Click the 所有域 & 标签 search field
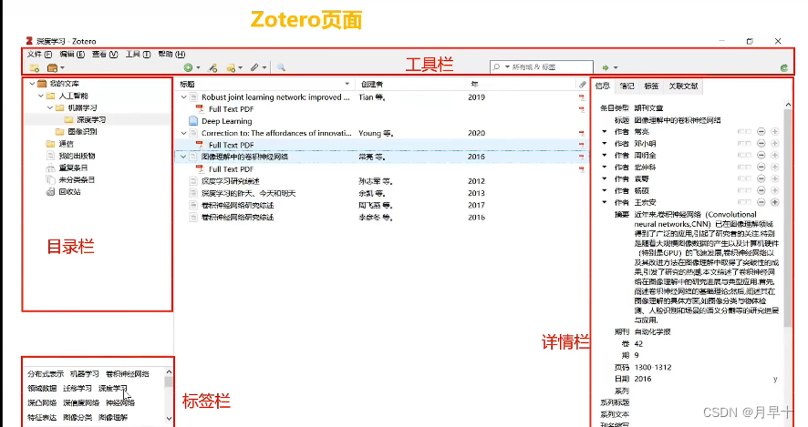Viewport: 808px width, 427px height. 542,66
